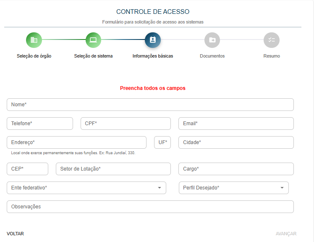Select the 'Seleção de órgão' step label
This screenshot has height=242, width=314.
[34, 56]
